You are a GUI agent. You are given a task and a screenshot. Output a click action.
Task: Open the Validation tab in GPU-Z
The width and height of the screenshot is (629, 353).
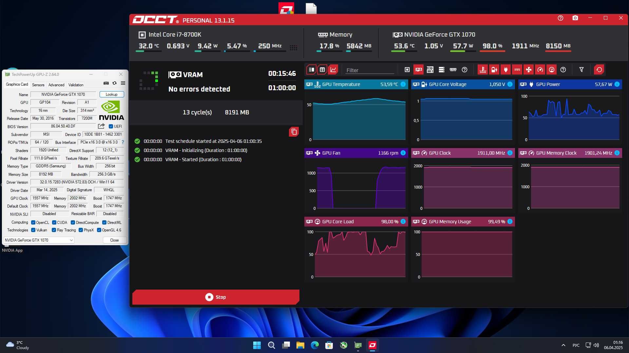pos(76,85)
